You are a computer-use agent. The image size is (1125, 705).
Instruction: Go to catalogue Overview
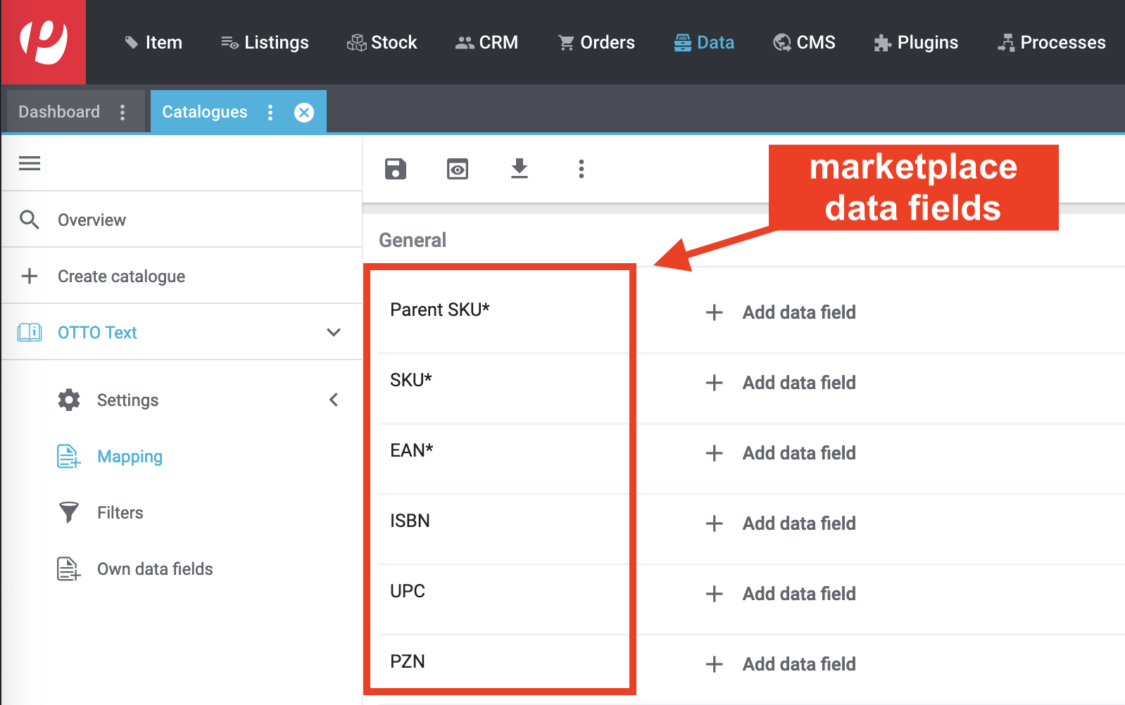(x=92, y=220)
